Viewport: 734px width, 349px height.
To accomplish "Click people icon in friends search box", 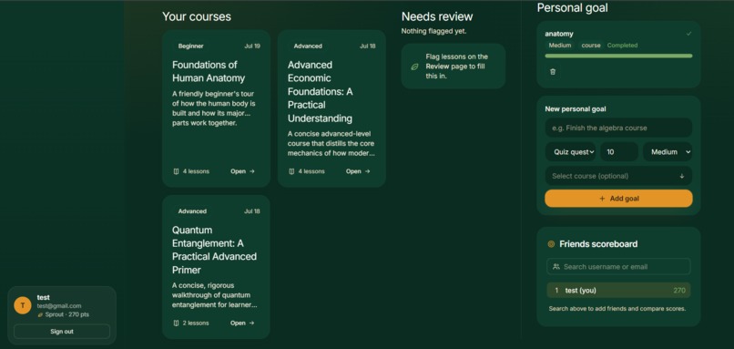I will point(556,267).
